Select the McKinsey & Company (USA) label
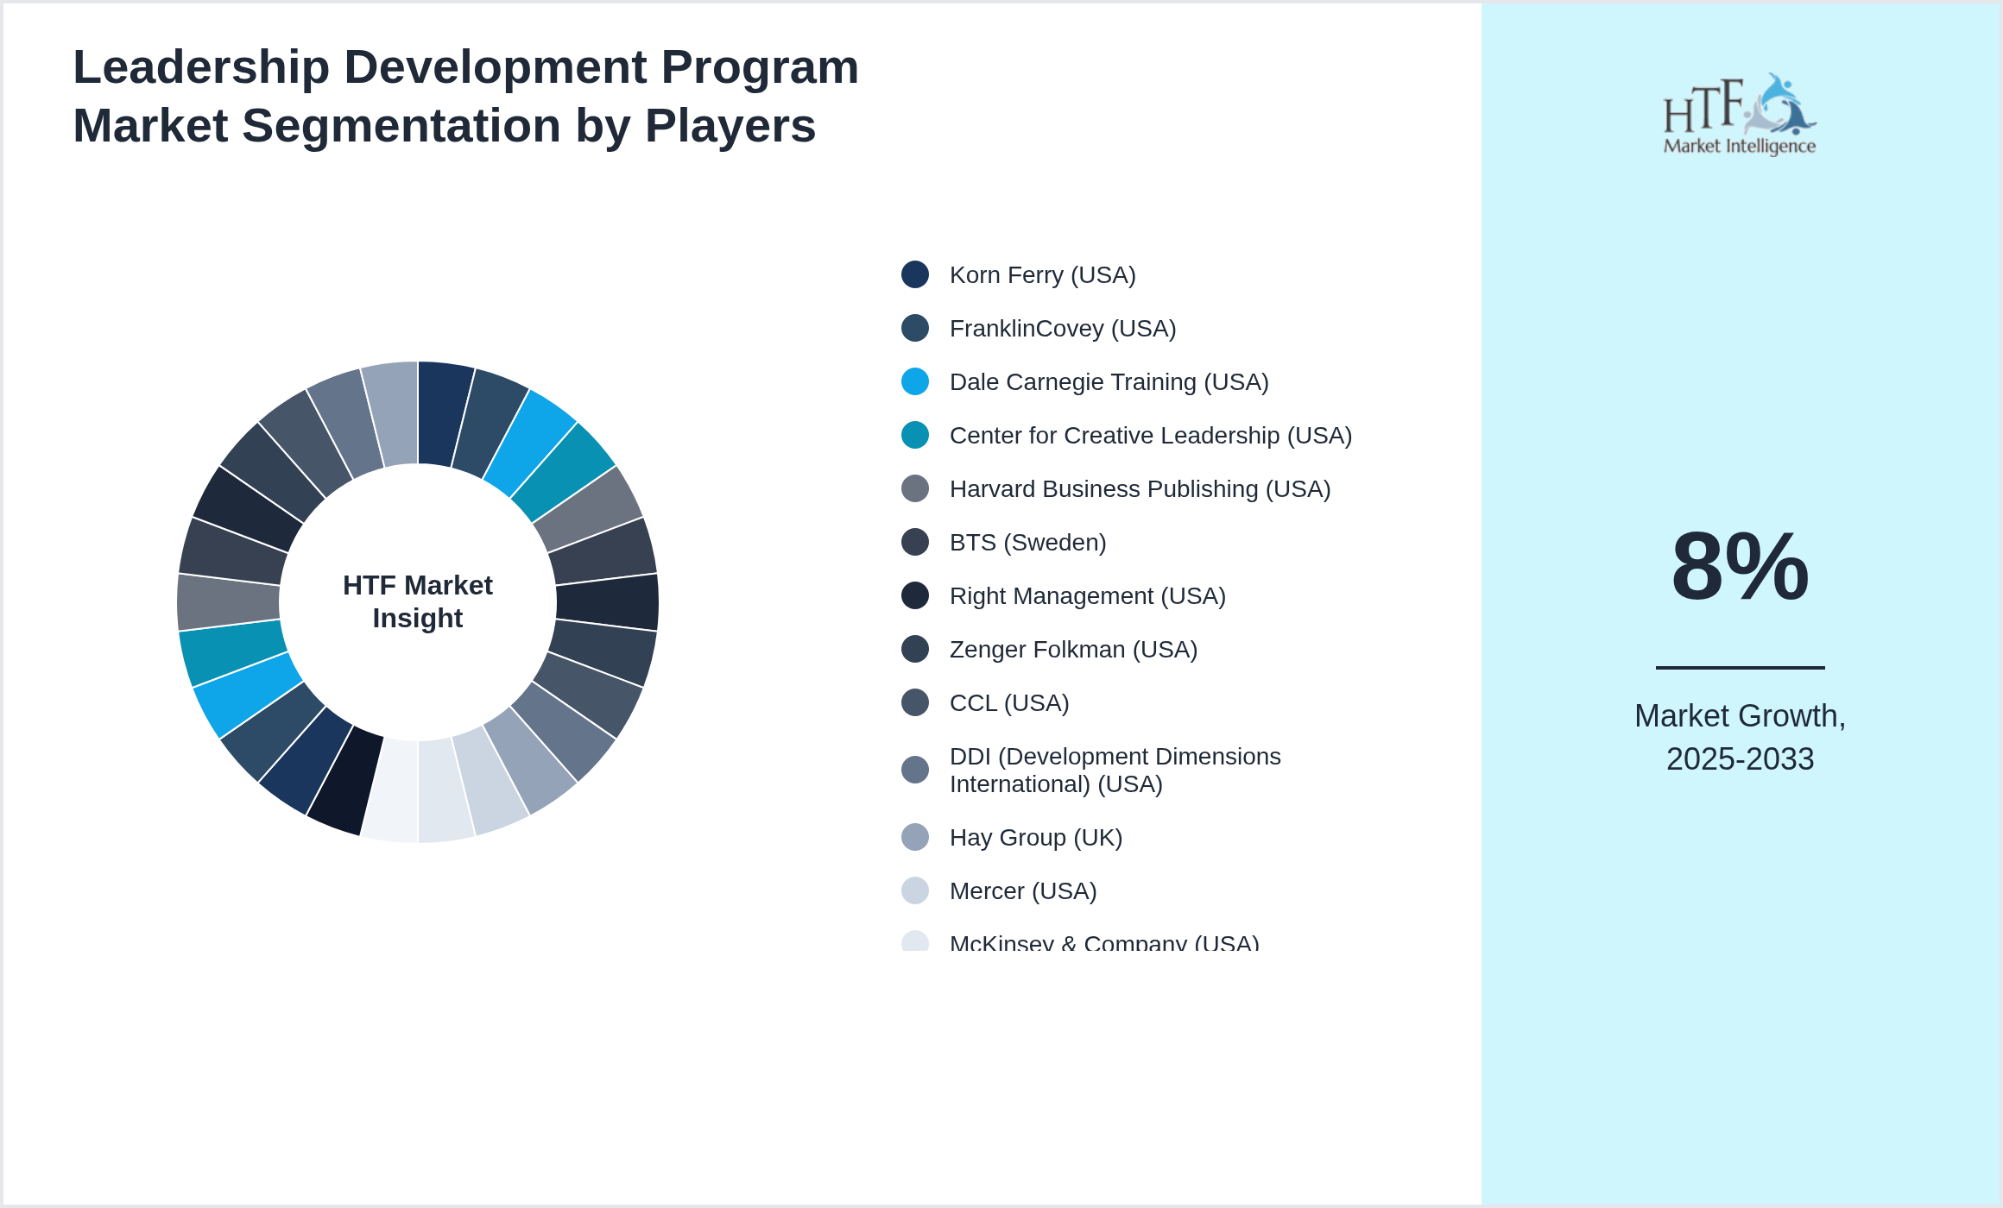This screenshot has width=2003, height=1208. coord(1104,941)
